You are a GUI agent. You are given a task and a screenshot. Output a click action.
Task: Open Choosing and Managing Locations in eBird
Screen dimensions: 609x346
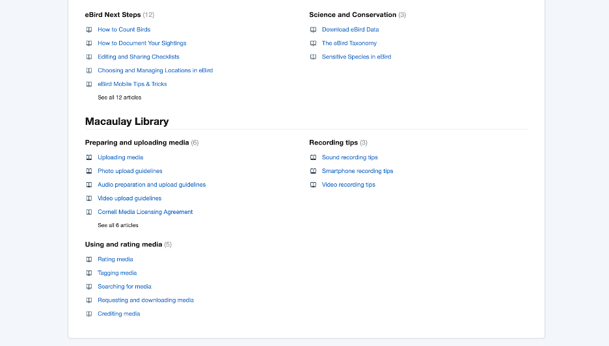(155, 70)
